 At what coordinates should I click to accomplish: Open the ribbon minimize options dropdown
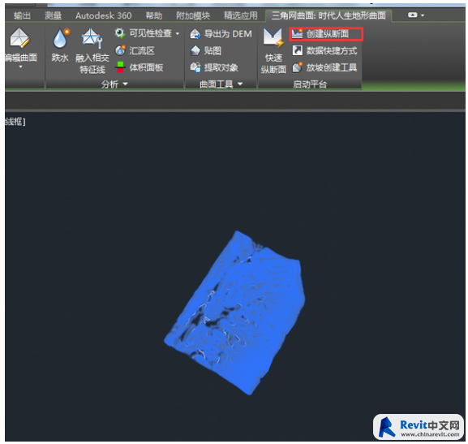coord(423,15)
